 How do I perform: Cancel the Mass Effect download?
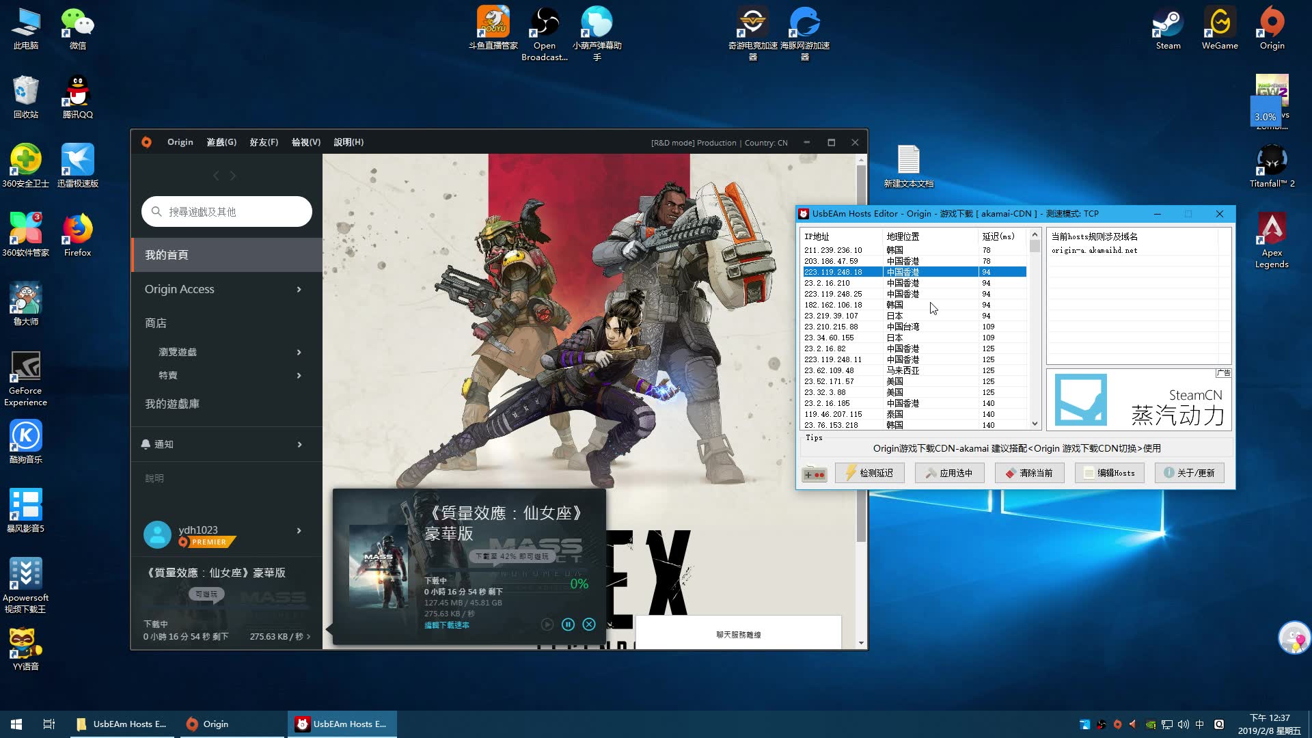point(589,624)
